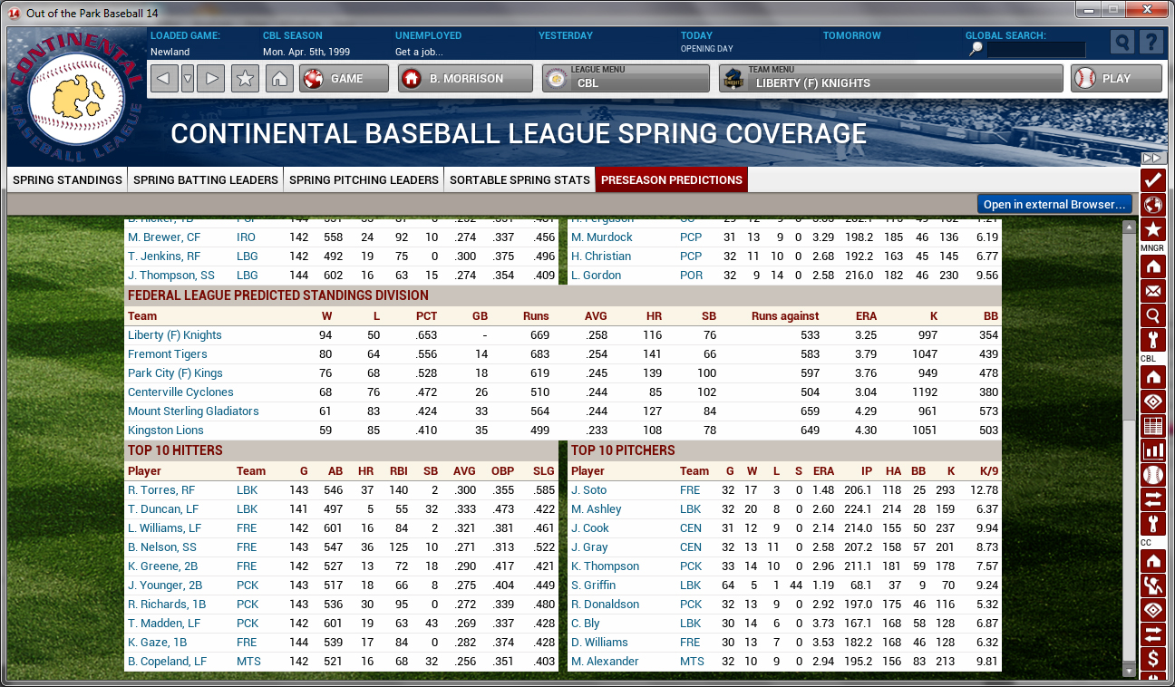Viewport: 1175px width, 687px height.
Task: Open the navigation history dropdown arrow
Action: (x=188, y=79)
